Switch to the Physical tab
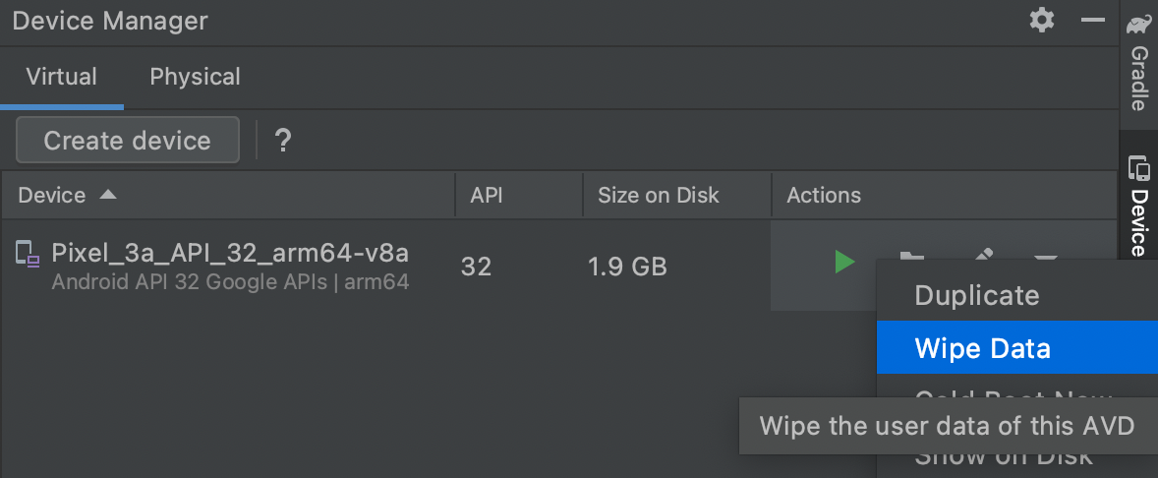 pyautogui.click(x=195, y=77)
